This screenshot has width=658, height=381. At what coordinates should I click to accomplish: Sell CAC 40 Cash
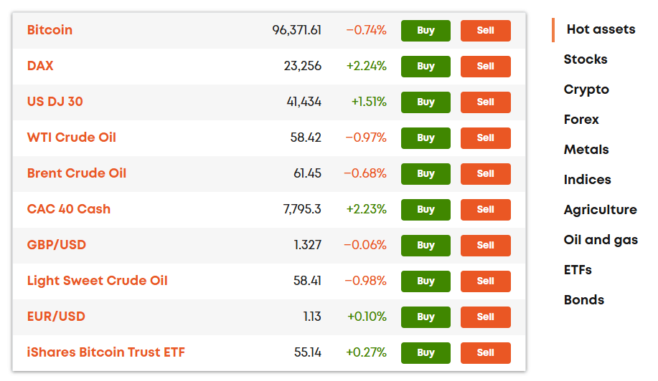click(x=486, y=210)
